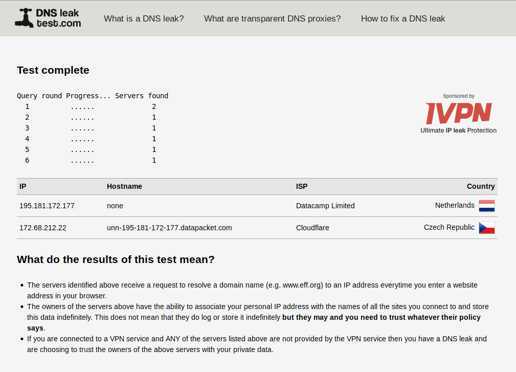Click bullet starting 'If you are connected to a VPN'
Screen dimensions: 516x372
[x=257, y=344]
